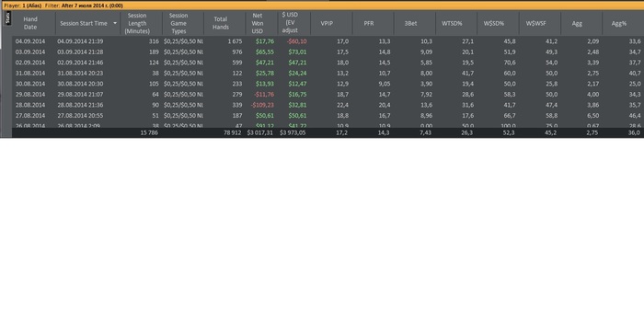Select the 02.09.2014 hand date cell
Screen dimensions: 644x332
pyautogui.click(x=30, y=63)
